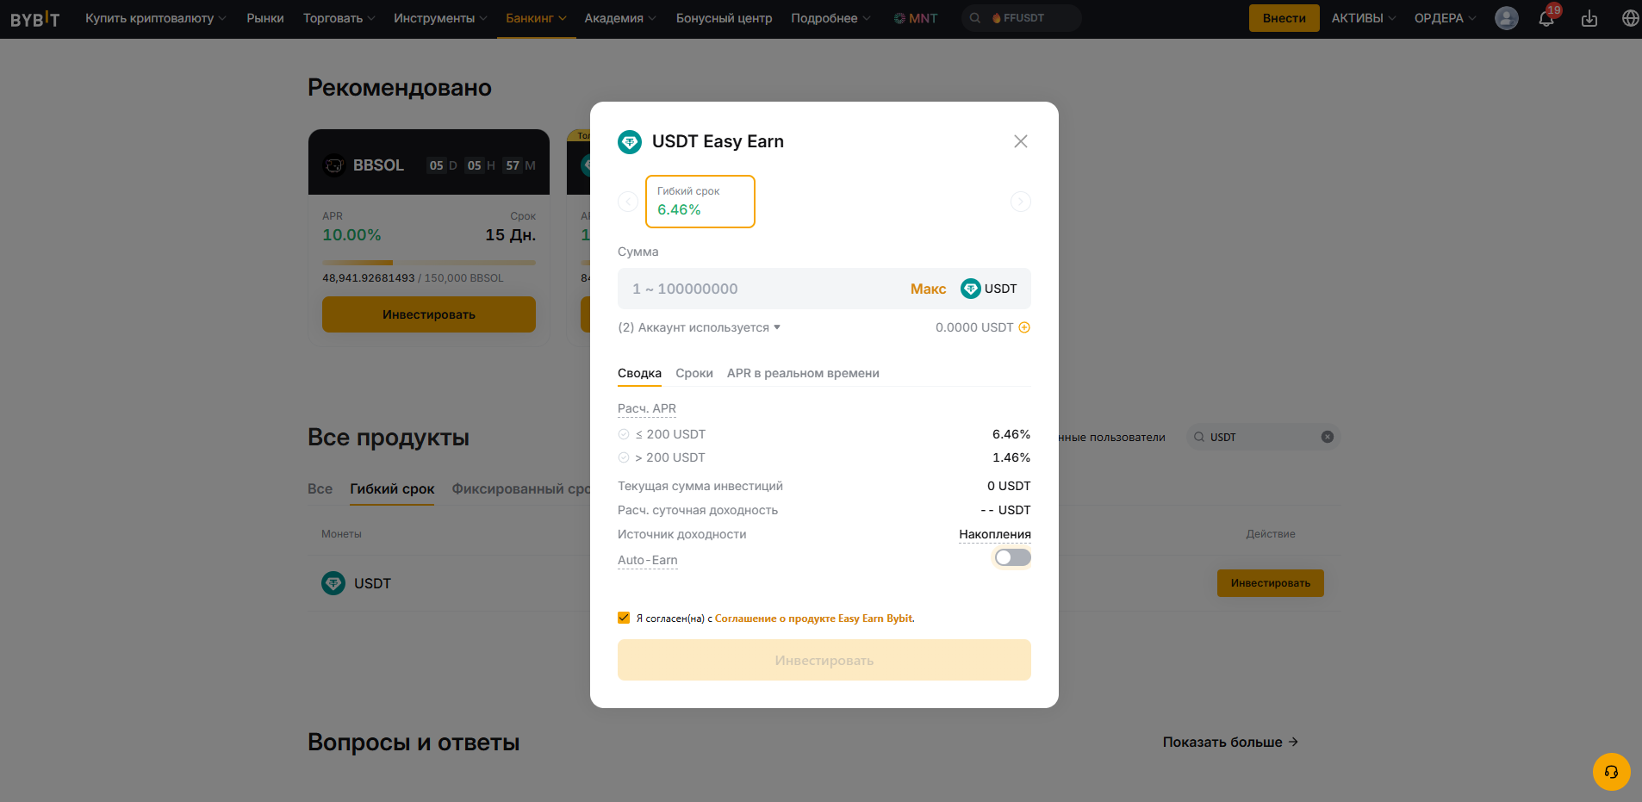Uncheck the Easy Earn agreement checkbox
This screenshot has width=1642, height=802.
tap(623, 617)
